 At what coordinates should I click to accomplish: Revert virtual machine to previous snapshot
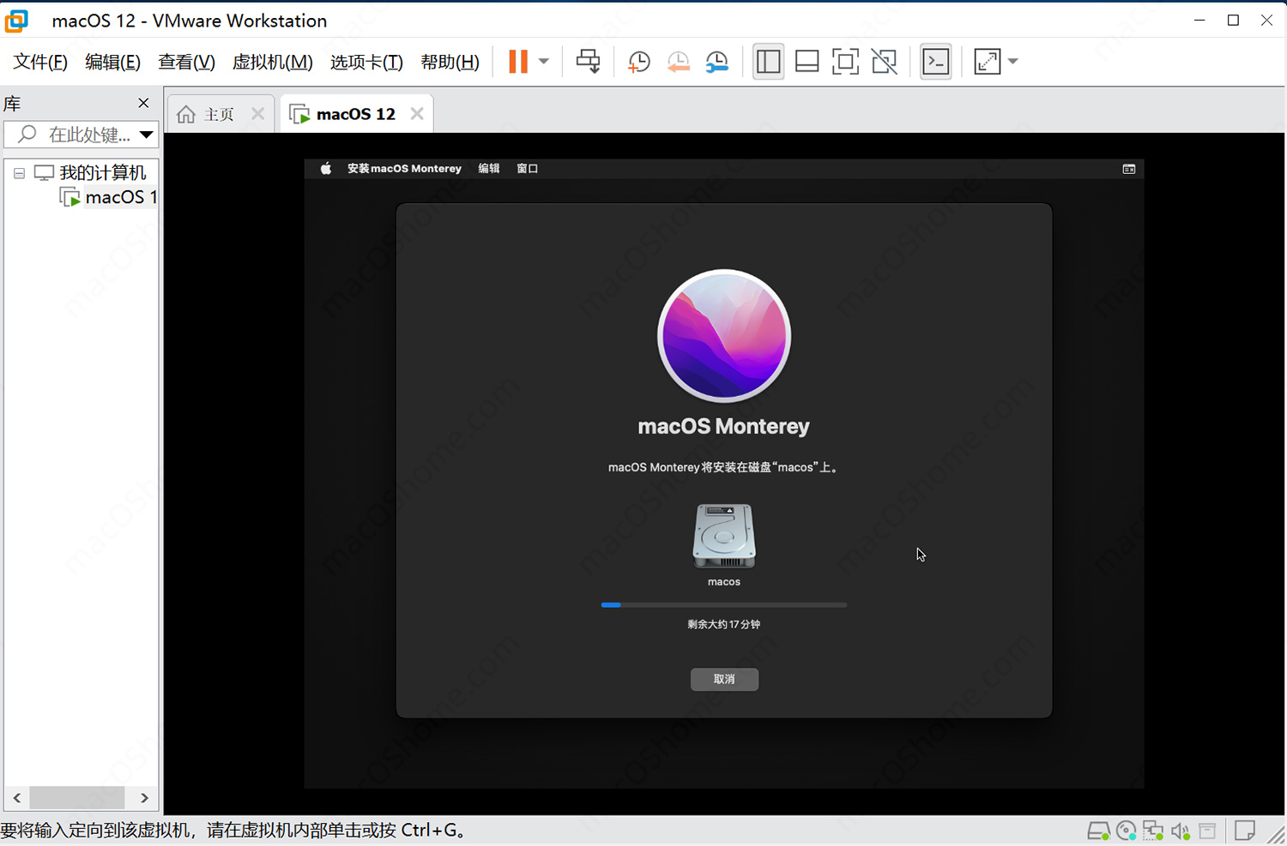[x=678, y=62]
